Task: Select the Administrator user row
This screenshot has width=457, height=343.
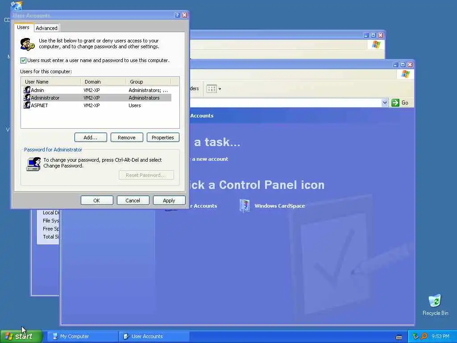Action: tap(97, 98)
